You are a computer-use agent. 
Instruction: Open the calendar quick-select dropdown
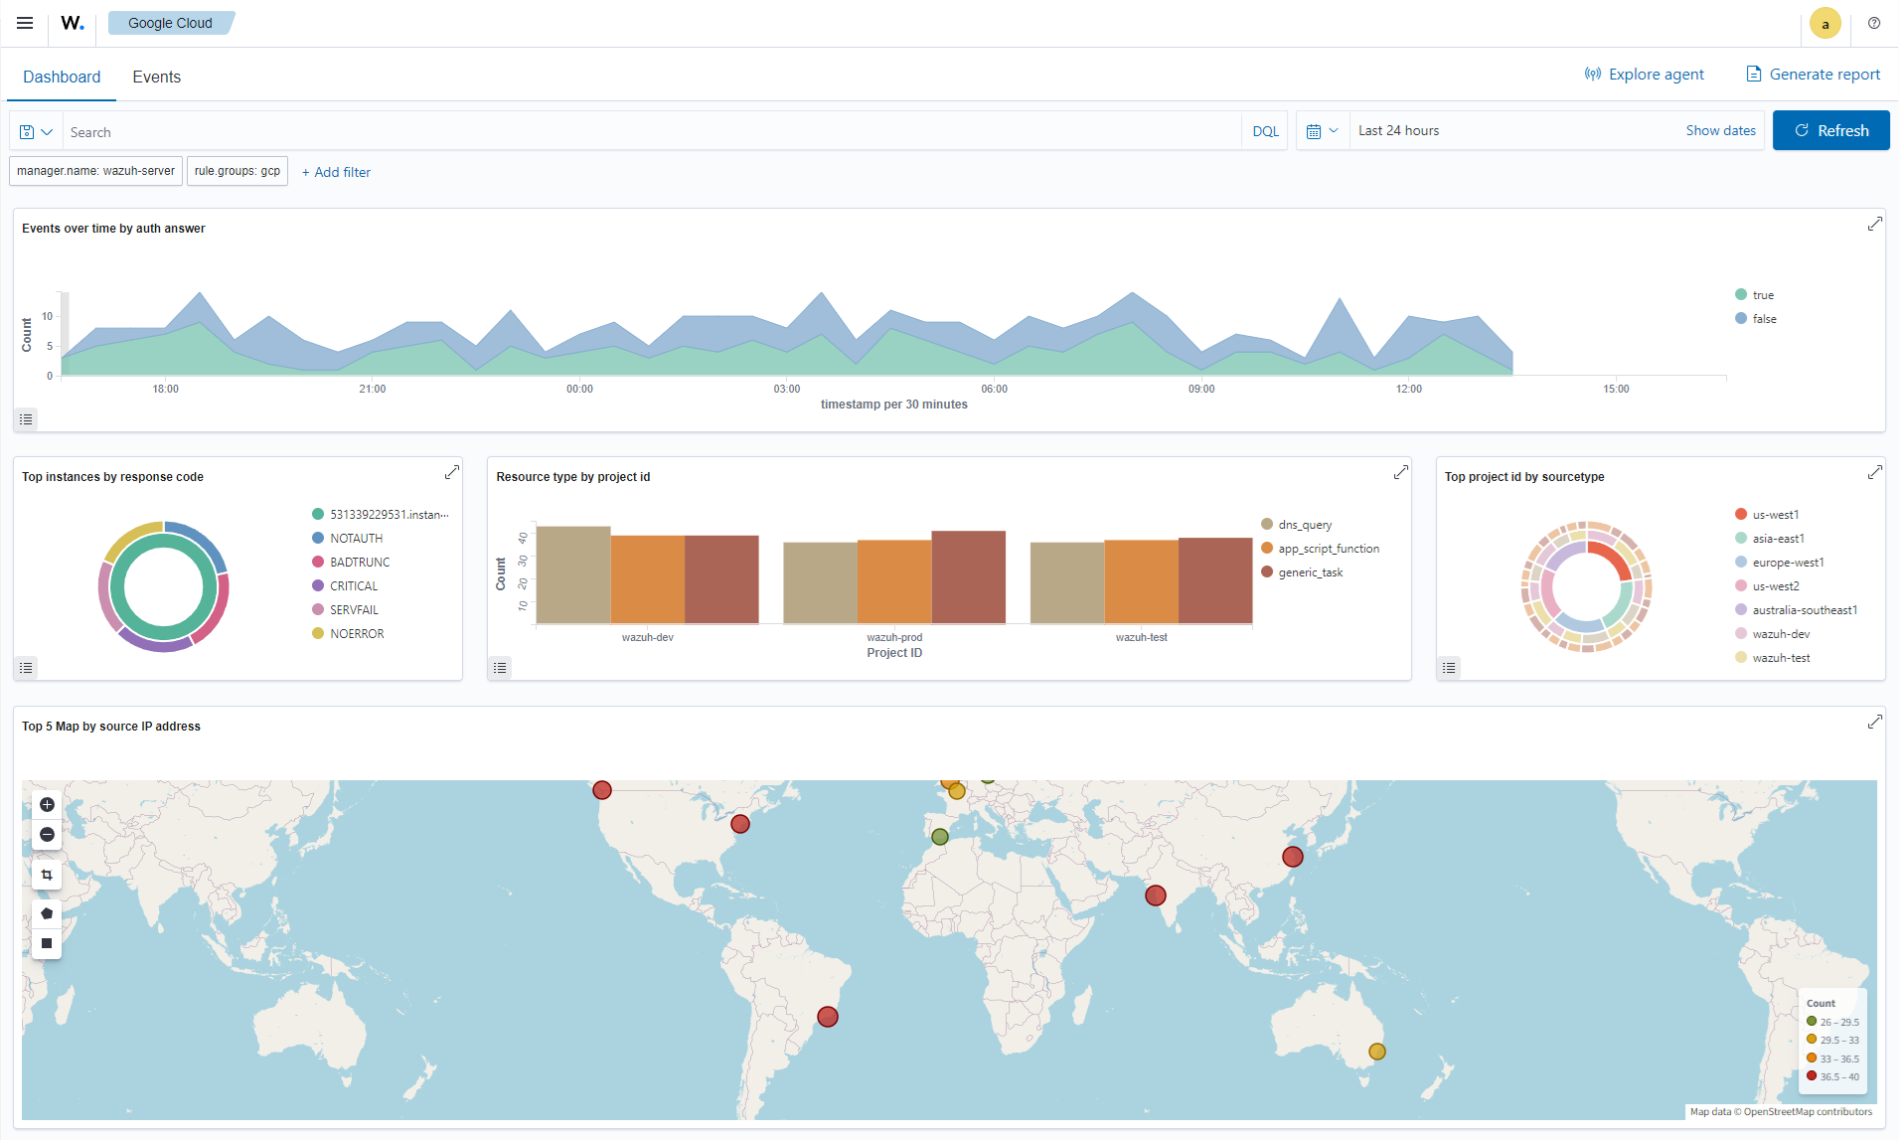(x=1323, y=130)
